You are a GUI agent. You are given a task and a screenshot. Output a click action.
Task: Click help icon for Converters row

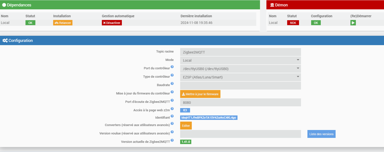coord(172,123)
